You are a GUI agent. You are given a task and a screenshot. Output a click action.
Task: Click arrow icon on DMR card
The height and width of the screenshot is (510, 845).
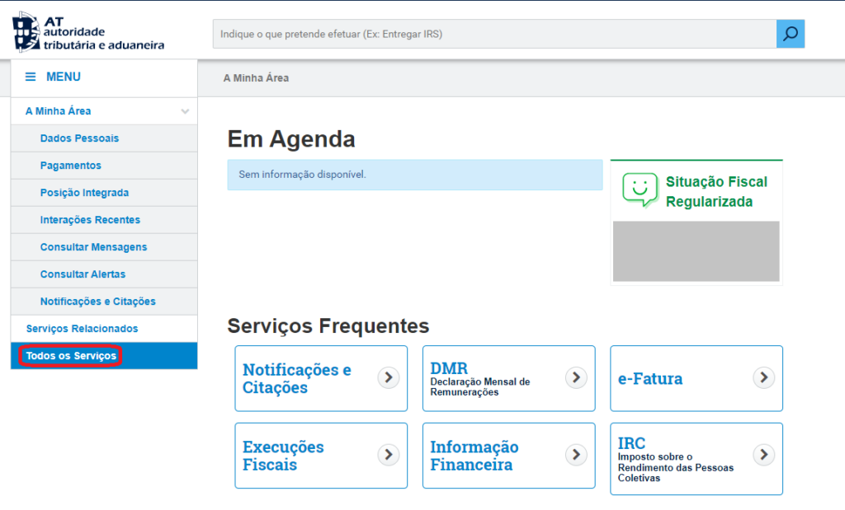576,377
